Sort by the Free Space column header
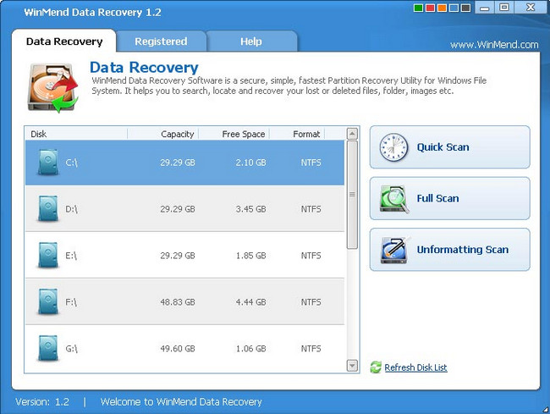The height and width of the screenshot is (414, 550). (x=234, y=134)
